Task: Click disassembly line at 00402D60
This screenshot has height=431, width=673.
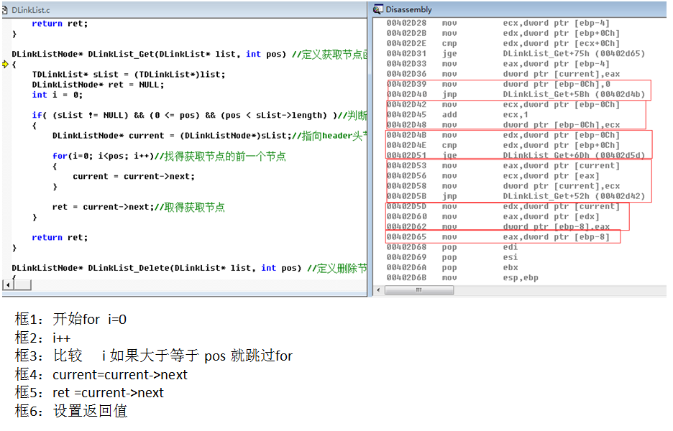Action: click(493, 216)
